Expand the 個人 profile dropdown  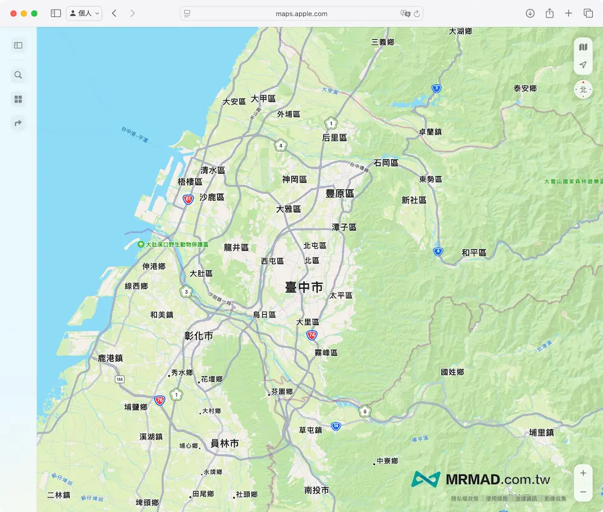point(84,13)
